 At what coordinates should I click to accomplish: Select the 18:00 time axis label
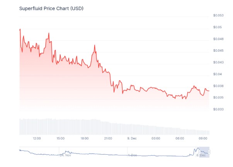(84, 138)
